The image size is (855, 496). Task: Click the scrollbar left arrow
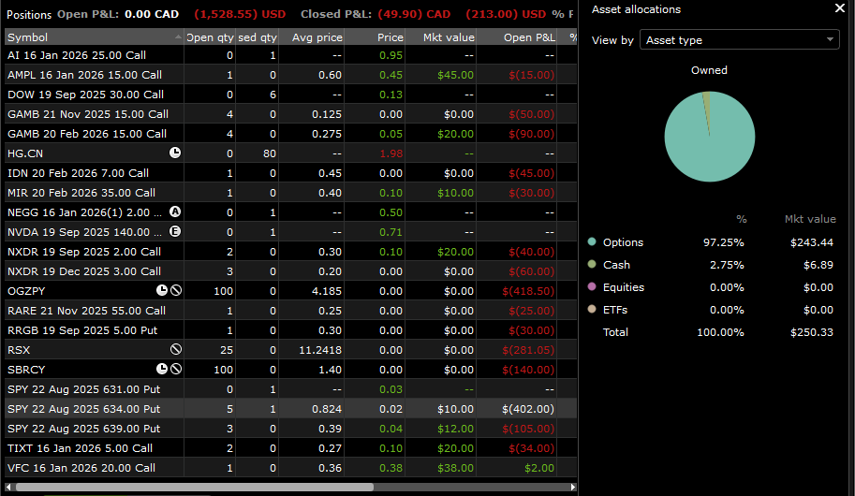(8, 487)
